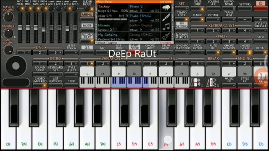Click the Mic Volume knob

[8, 49]
